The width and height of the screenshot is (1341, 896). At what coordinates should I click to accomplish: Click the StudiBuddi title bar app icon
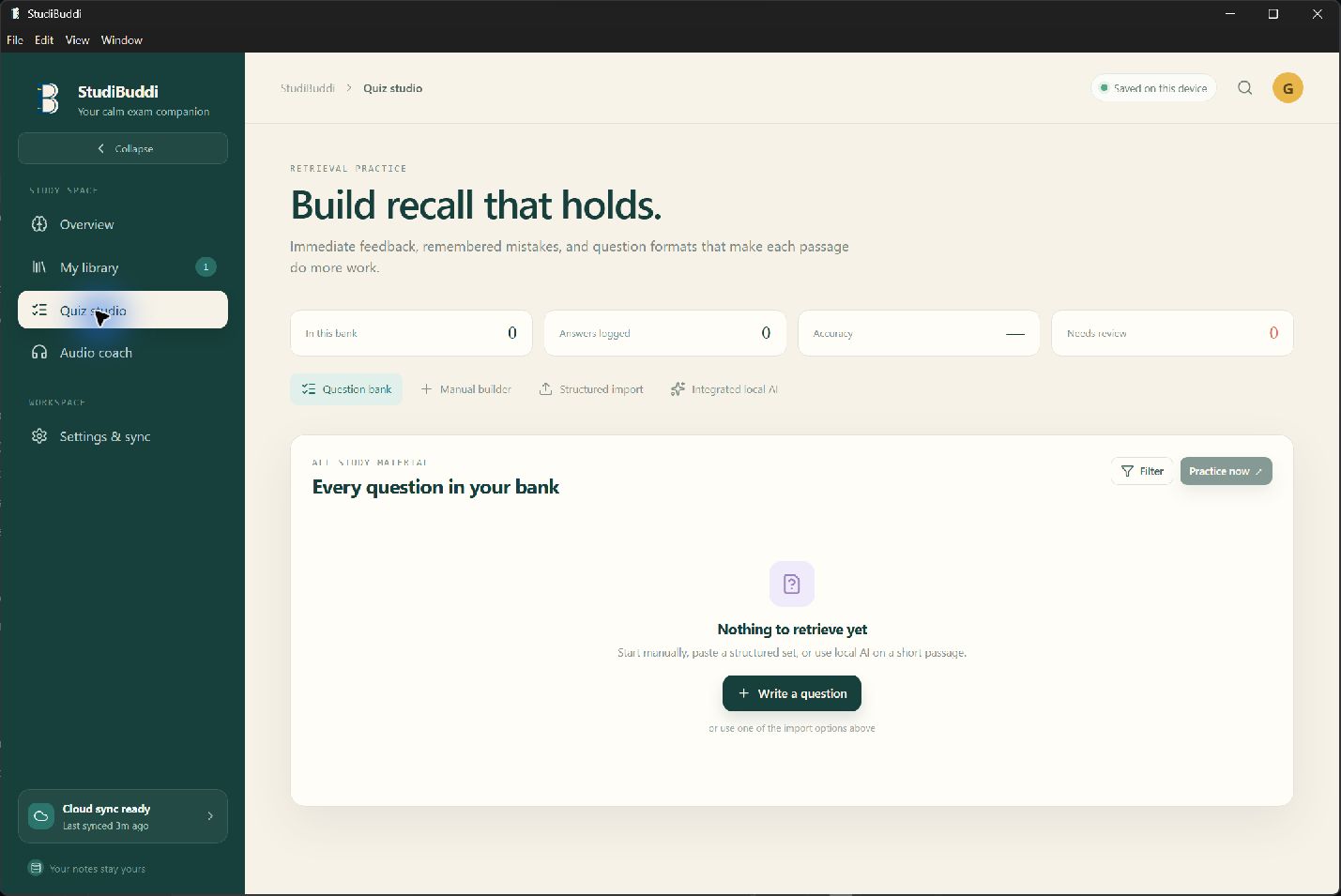15,13
